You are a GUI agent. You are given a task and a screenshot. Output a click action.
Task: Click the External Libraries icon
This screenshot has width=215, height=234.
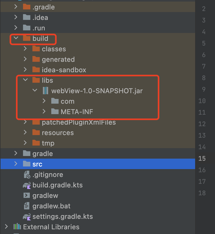pos(17,227)
